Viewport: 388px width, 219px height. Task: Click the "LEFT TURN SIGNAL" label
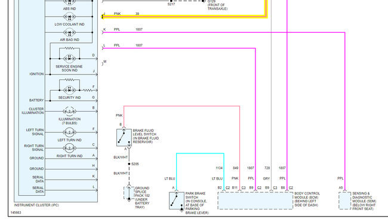point(35,132)
